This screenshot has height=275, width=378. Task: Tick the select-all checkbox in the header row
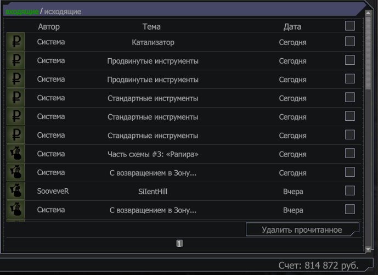[350, 26]
